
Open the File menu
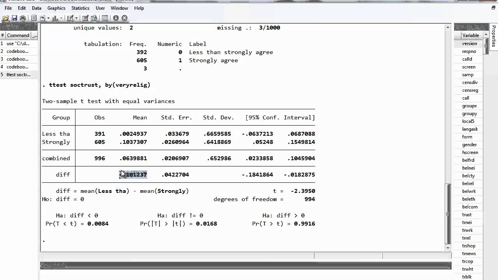click(8, 8)
